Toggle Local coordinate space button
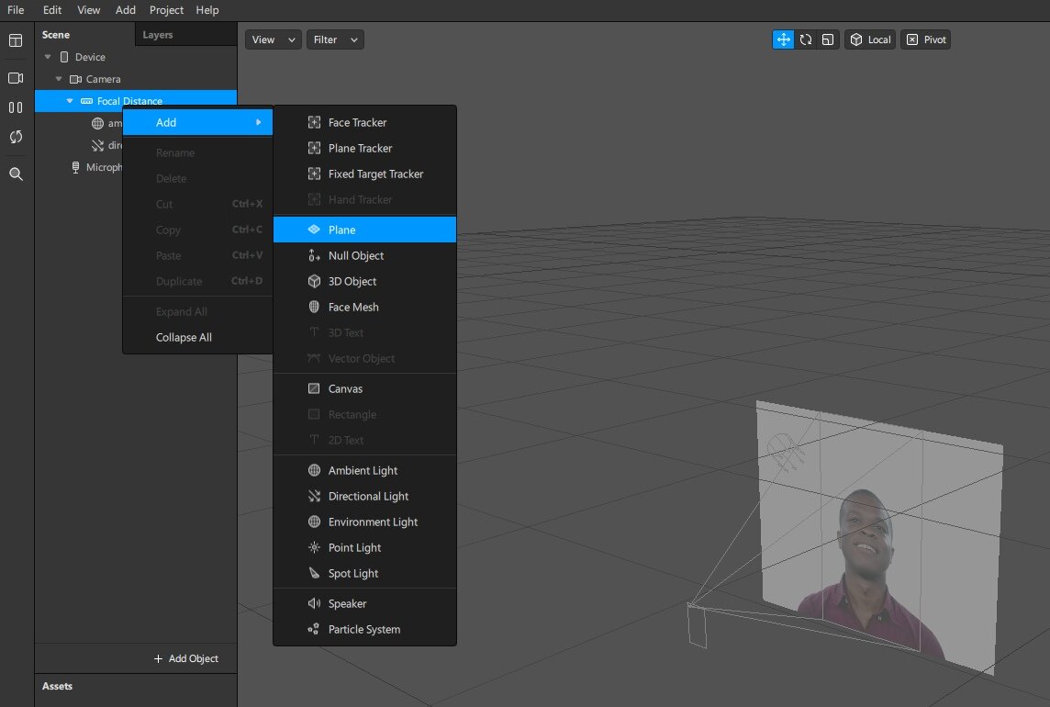This screenshot has width=1050, height=707. (x=870, y=39)
